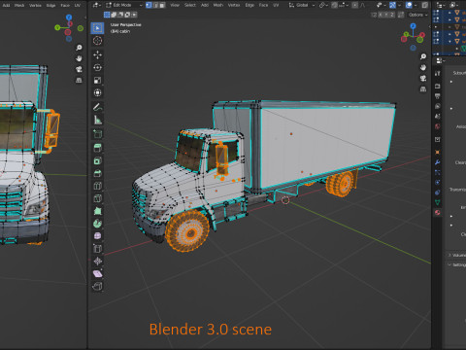The width and height of the screenshot is (466, 350).
Task: Open the Mesh menu in right viewport
Action: 218,5
